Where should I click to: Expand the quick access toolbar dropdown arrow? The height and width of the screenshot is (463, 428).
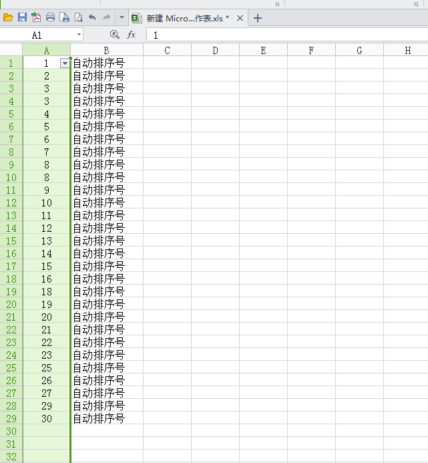click(122, 17)
